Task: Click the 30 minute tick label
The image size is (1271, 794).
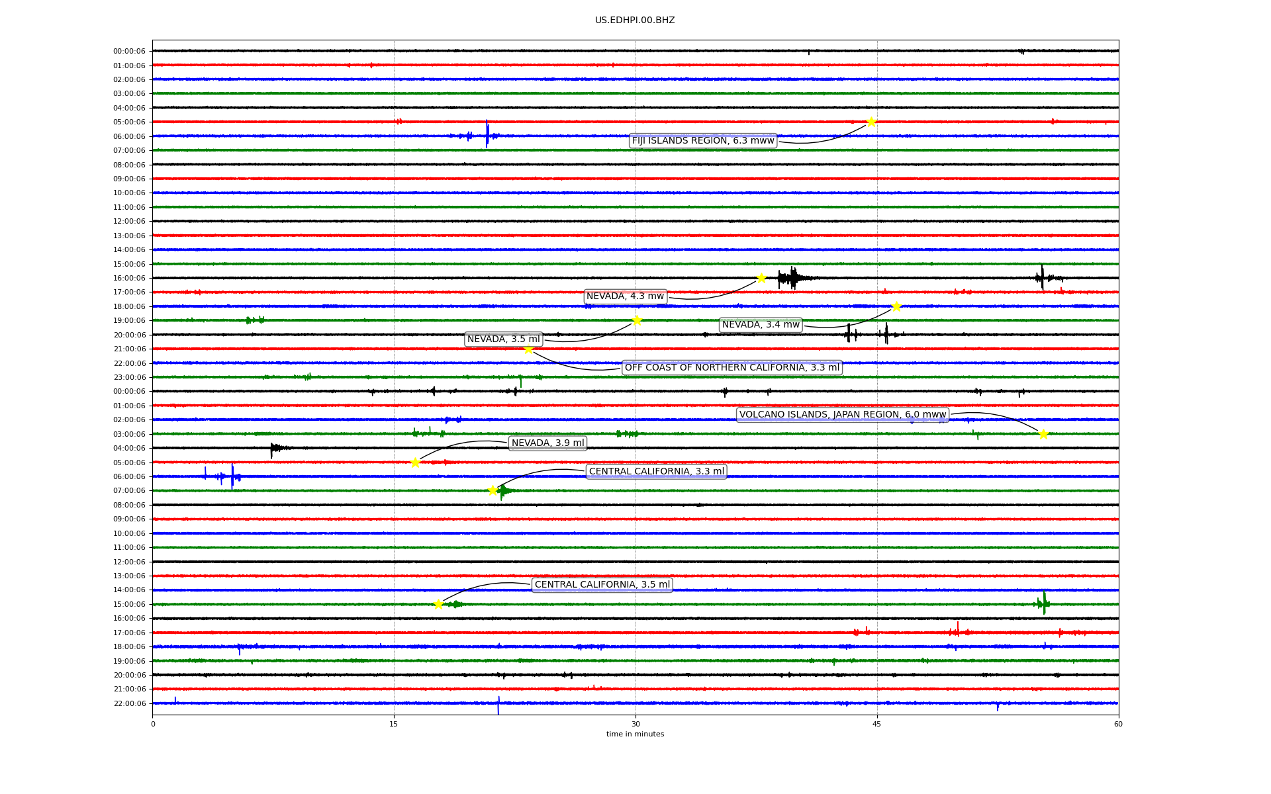Action: pos(635,724)
